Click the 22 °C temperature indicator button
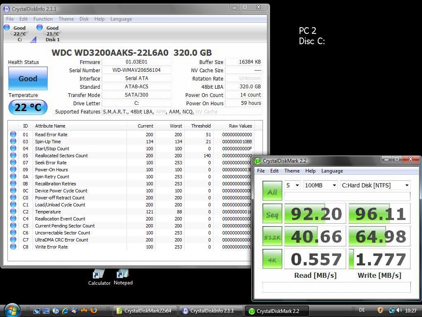Image resolution: width=422 pixels, height=317 pixels. 28,107
